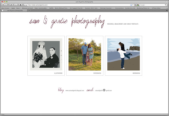Click the page icon left of the URL
This screenshot has width=169, height=116.
25,5
